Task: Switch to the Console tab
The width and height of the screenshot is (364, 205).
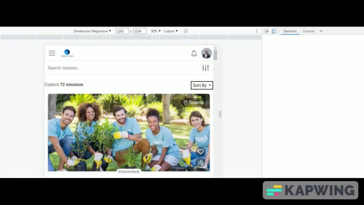Action: coord(308,31)
